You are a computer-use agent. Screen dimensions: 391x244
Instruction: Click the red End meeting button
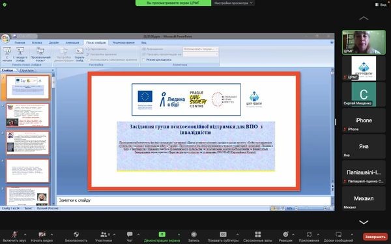tap(375, 237)
